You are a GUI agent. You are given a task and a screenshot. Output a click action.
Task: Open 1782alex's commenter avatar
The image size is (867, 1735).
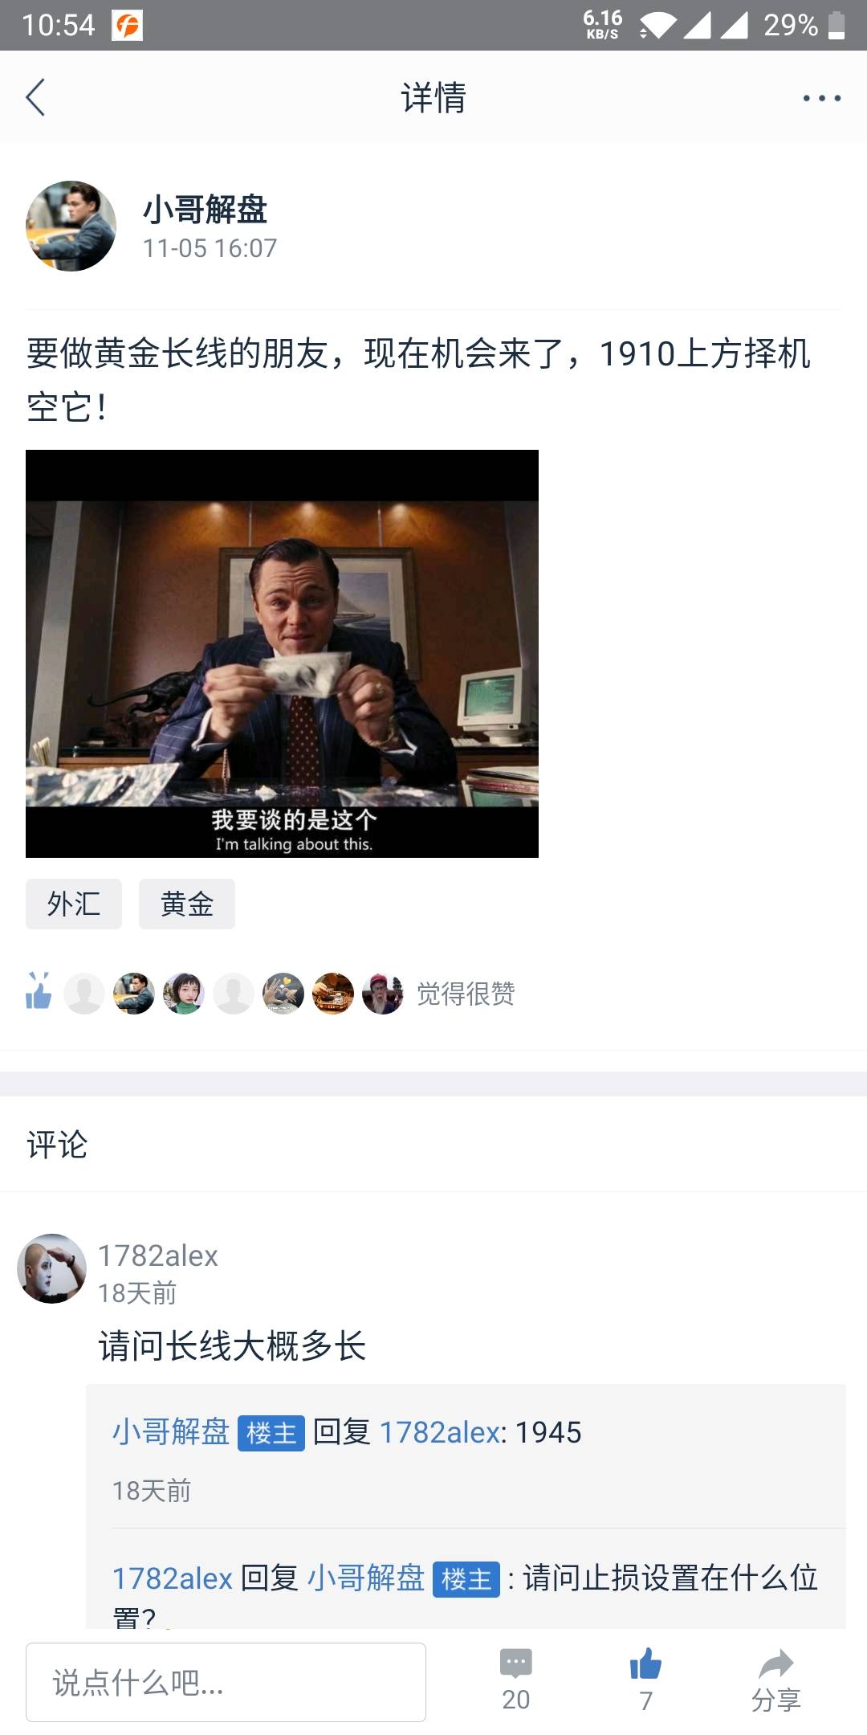[x=52, y=1268]
